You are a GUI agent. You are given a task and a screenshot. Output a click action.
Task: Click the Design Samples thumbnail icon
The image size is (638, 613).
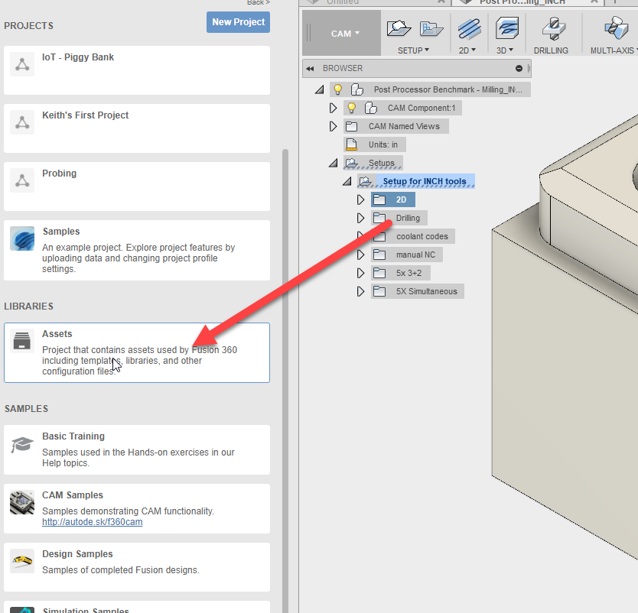[x=22, y=561]
